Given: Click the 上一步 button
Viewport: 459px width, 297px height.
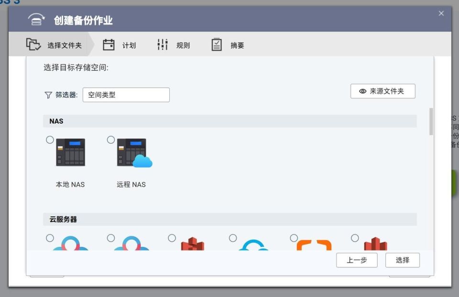Looking at the screenshot, I should coord(357,260).
